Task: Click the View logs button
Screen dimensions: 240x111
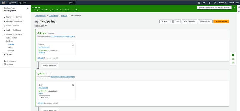Action: point(44,97)
